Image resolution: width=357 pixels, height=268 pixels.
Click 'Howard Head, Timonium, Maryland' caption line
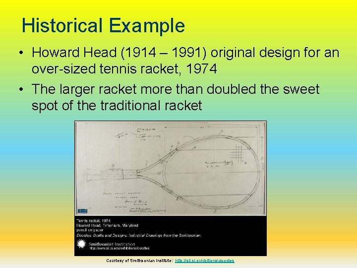pyautogui.click(x=107, y=225)
